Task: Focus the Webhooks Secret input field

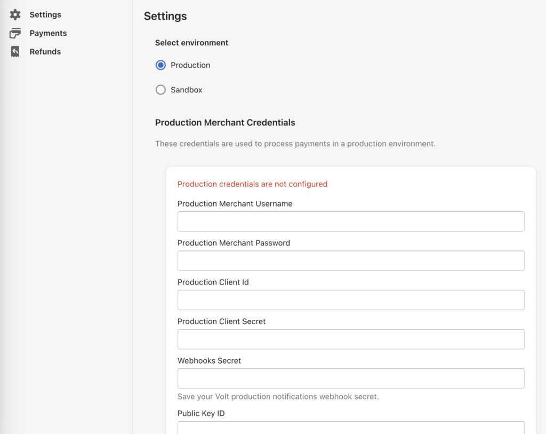Action: pyautogui.click(x=351, y=378)
